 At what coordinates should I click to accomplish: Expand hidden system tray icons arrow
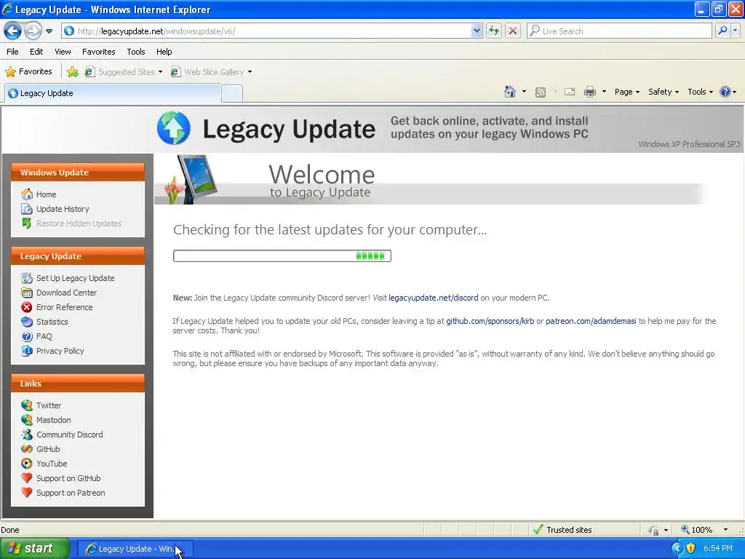[x=677, y=549]
